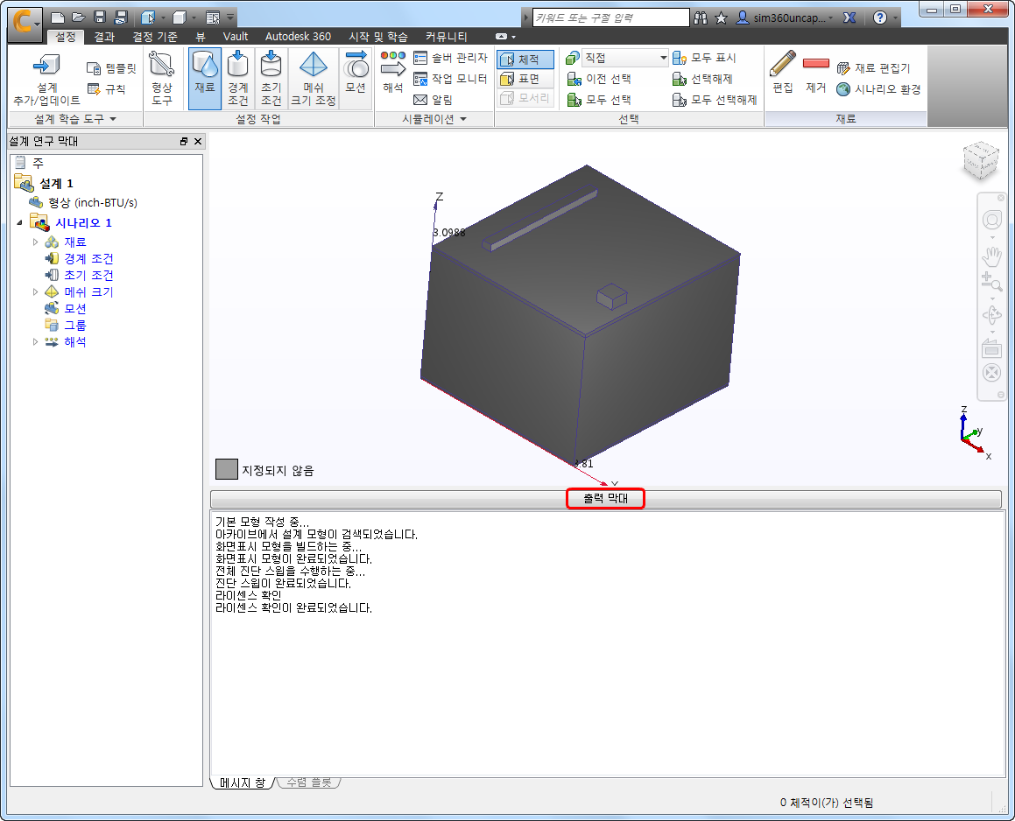Select 형상 (inch-BTU/s) tree item
This screenshot has width=1015, height=821.
point(93,202)
